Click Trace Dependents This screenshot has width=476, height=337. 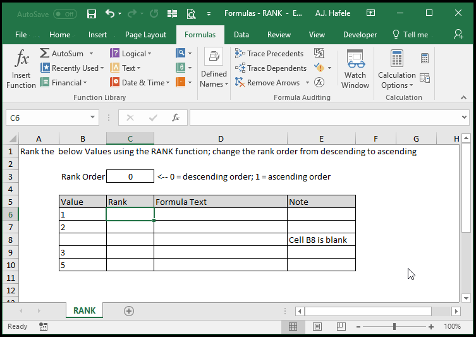[271, 68]
